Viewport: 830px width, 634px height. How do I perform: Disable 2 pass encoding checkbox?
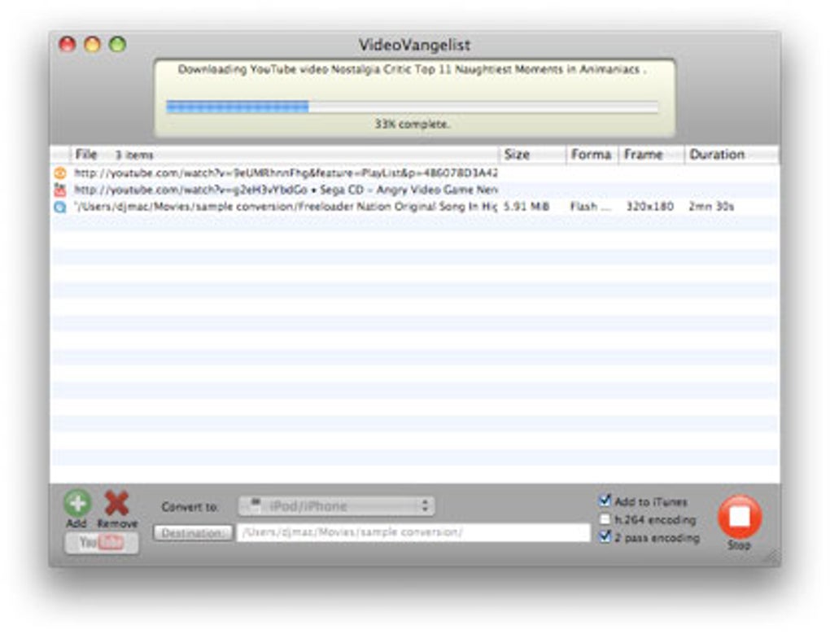click(x=605, y=536)
